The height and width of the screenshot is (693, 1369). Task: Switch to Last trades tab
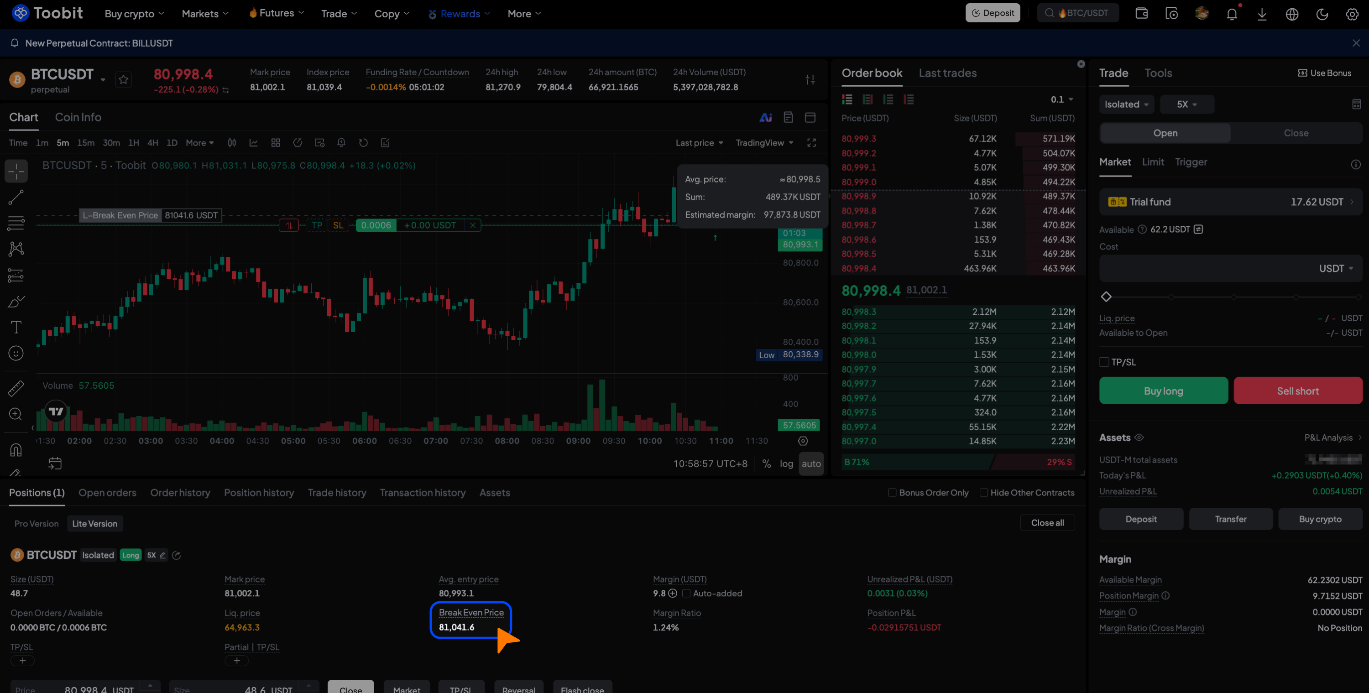[947, 73]
